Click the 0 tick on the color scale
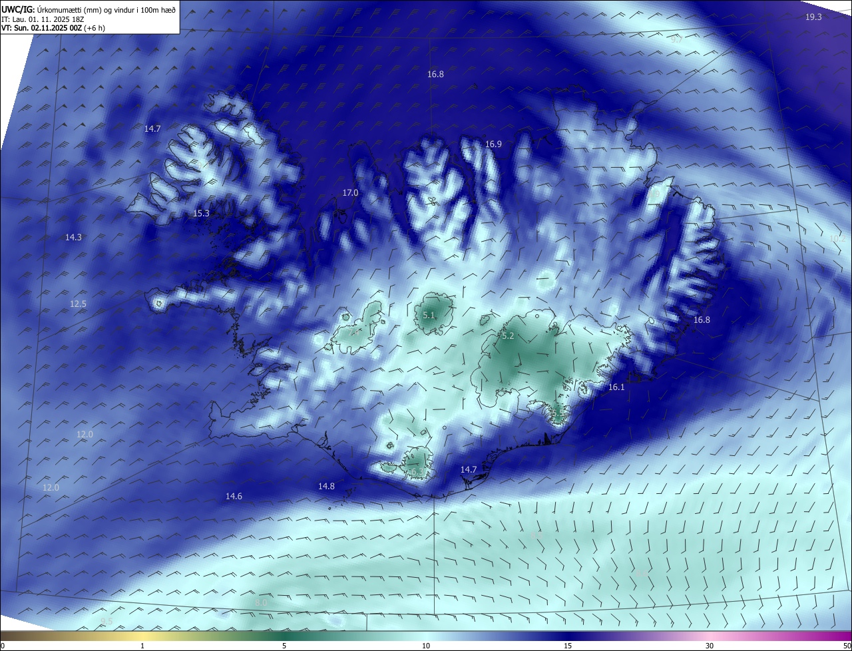 click(2, 646)
